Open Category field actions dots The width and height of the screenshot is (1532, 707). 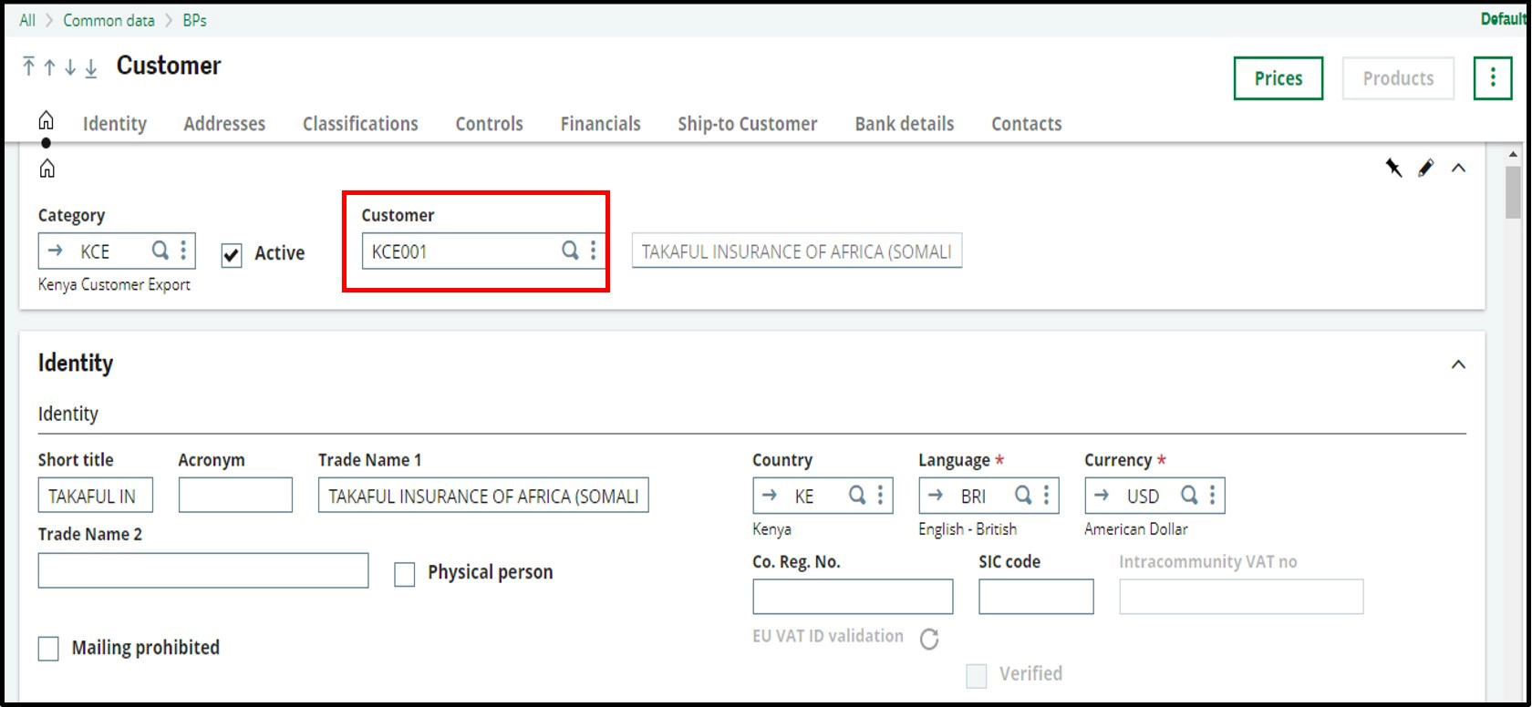click(183, 251)
